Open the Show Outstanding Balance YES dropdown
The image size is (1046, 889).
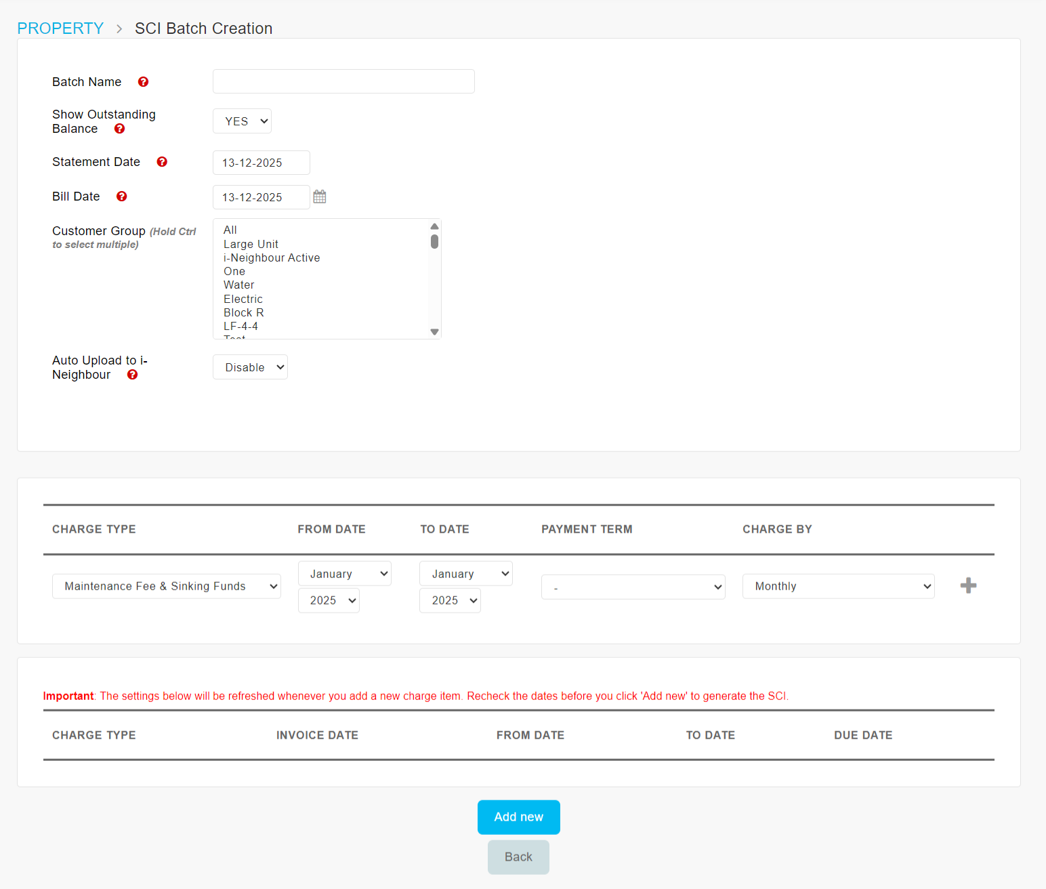pyautogui.click(x=242, y=121)
